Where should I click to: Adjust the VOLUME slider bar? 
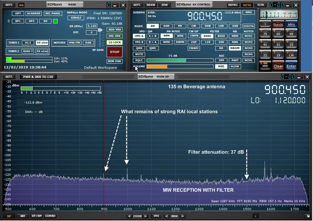coord(180,66)
